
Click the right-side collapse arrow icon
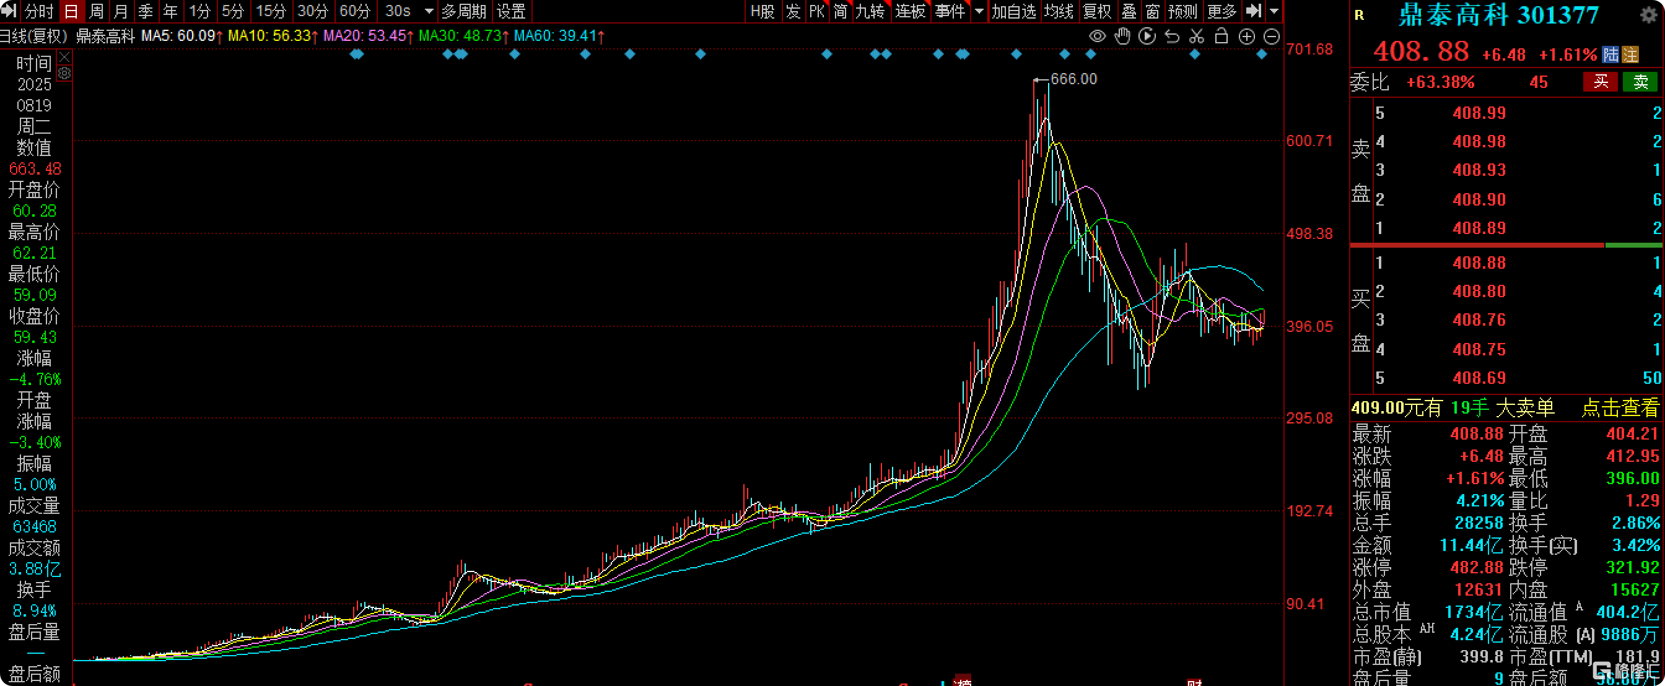click(1253, 11)
